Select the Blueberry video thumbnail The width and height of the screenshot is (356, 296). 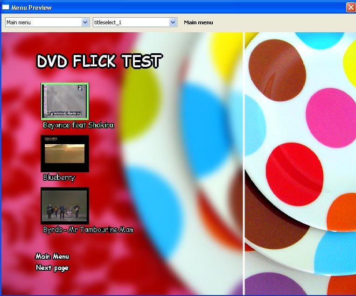pos(65,154)
